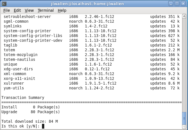Close the terminal window

tap(183, 4)
